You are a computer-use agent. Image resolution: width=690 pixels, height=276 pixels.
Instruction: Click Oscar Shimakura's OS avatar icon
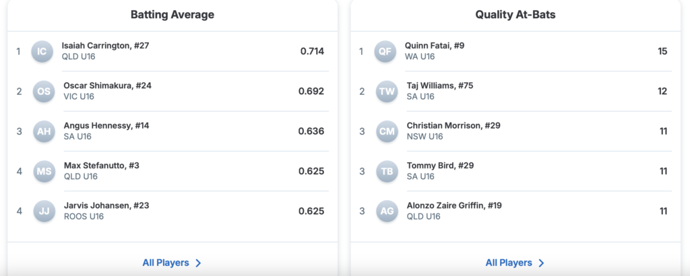pos(44,91)
